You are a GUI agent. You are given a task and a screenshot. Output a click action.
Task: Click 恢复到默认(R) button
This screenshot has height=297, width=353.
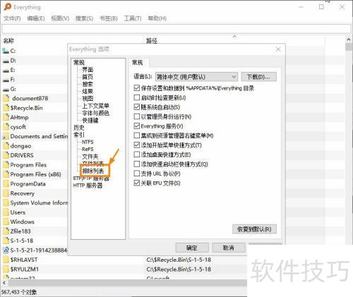click(x=254, y=229)
